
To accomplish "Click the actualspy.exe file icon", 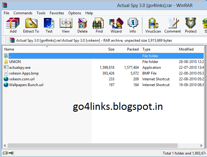I will [6, 67].
